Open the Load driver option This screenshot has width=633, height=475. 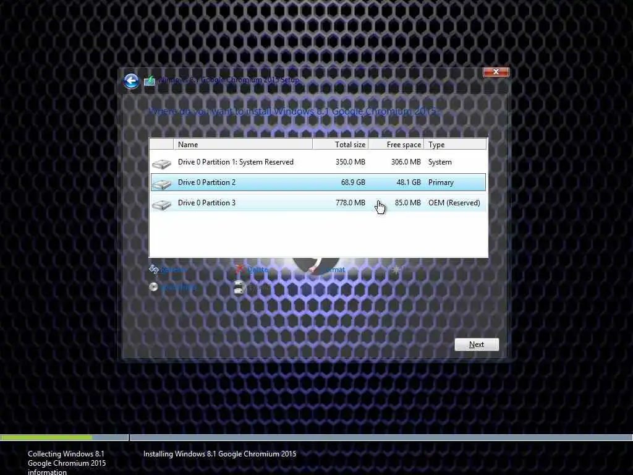pyautogui.click(x=172, y=287)
